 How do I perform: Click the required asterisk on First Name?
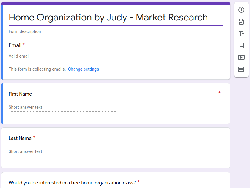coord(219,94)
